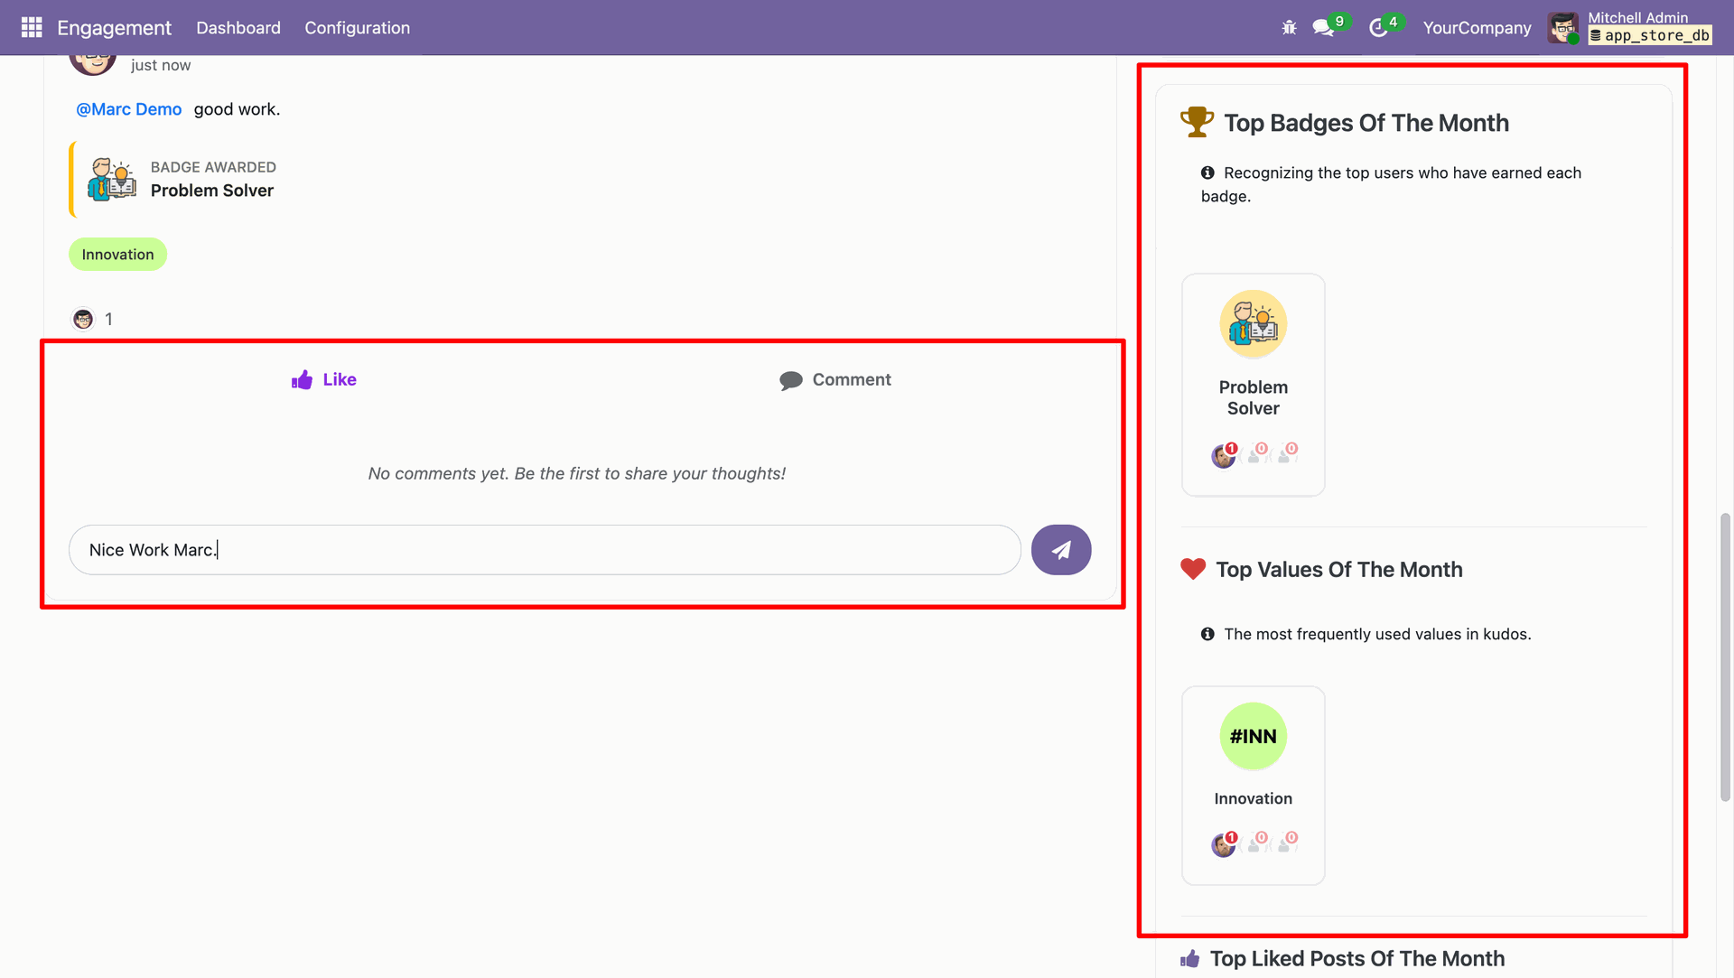The height and width of the screenshot is (978, 1734).
Task: Toggle Like on the post
Action: (324, 380)
